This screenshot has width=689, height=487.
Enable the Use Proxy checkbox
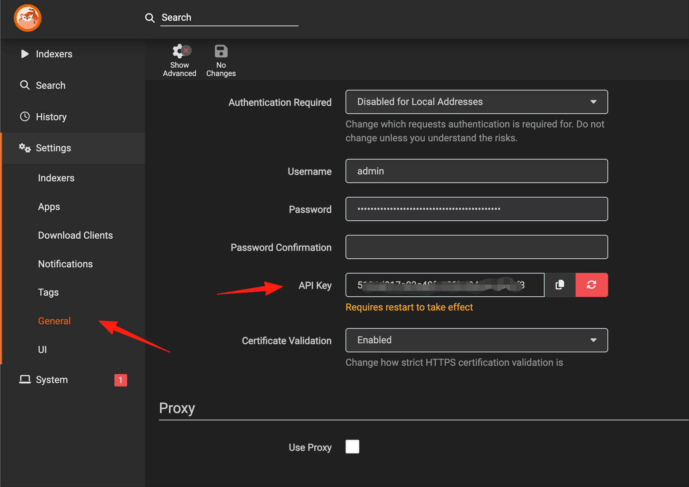352,447
